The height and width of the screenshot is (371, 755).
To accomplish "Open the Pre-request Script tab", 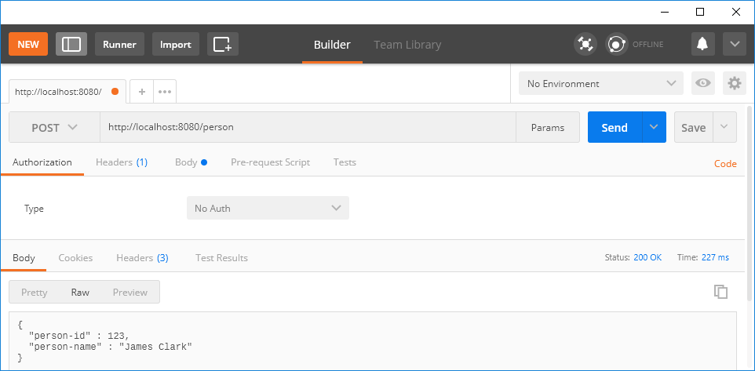I will (271, 162).
